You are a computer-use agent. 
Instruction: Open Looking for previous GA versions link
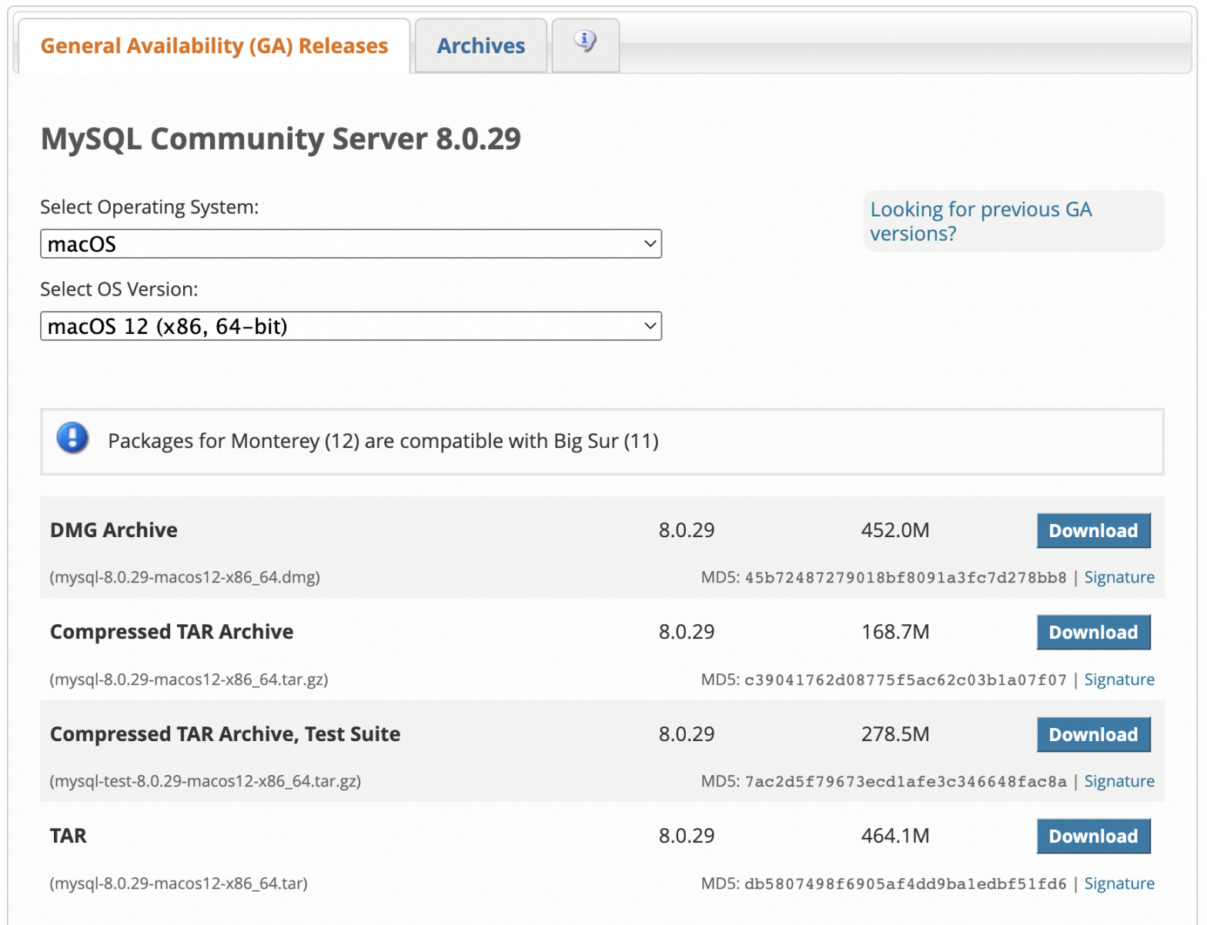coord(980,221)
